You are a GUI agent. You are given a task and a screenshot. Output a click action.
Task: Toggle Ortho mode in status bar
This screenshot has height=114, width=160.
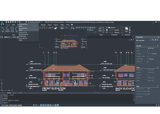38,105
